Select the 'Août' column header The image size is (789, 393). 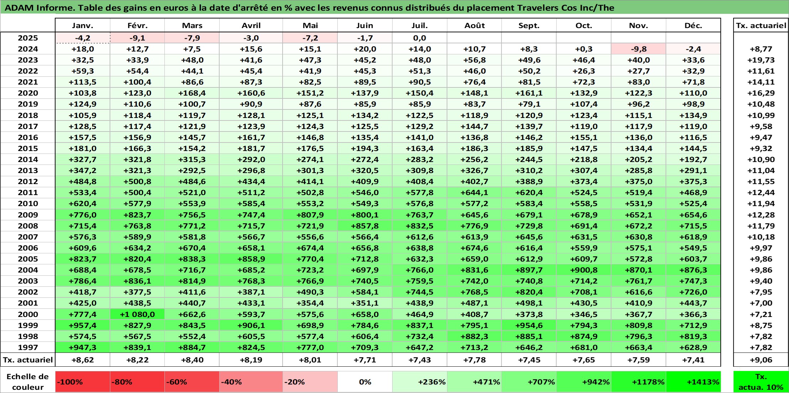pyautogui.click(x=474, y=25)
